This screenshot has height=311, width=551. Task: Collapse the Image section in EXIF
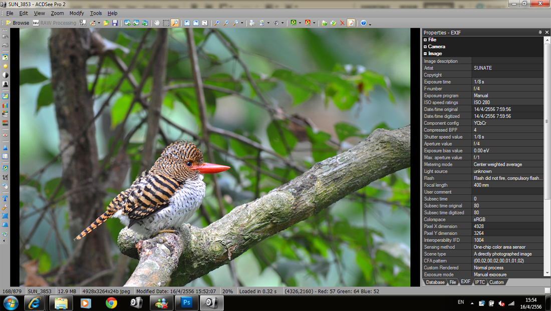(425, 54)
